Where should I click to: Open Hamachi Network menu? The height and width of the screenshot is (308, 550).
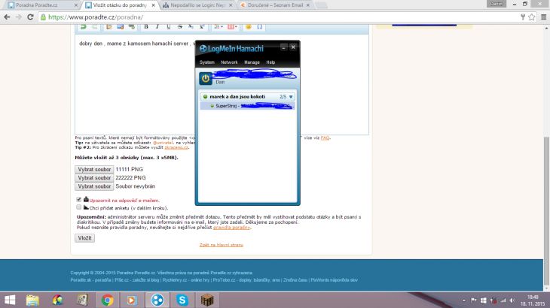point(229,62)
